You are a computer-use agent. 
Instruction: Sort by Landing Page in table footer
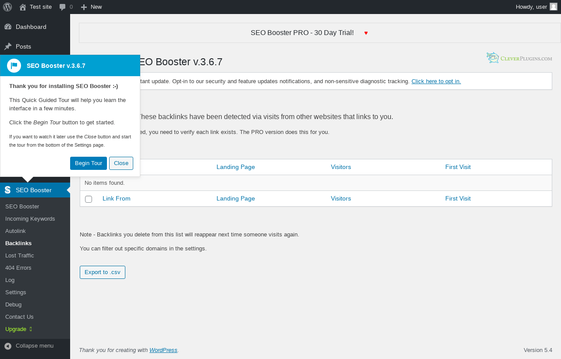coord(236,198)
